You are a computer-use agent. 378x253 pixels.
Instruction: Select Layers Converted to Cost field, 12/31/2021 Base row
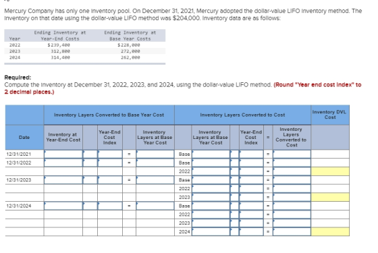(292, 154)
